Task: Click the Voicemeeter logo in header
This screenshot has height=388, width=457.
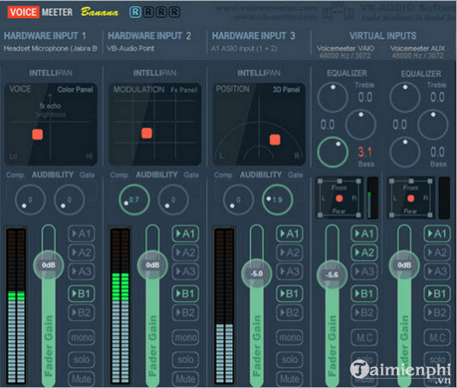Action: [40, 12]
